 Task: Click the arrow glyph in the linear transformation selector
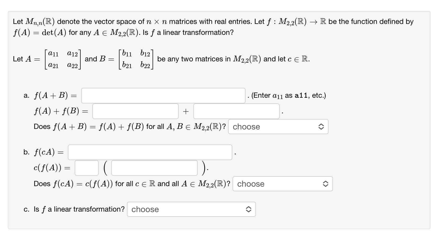[x=249, y=209]
